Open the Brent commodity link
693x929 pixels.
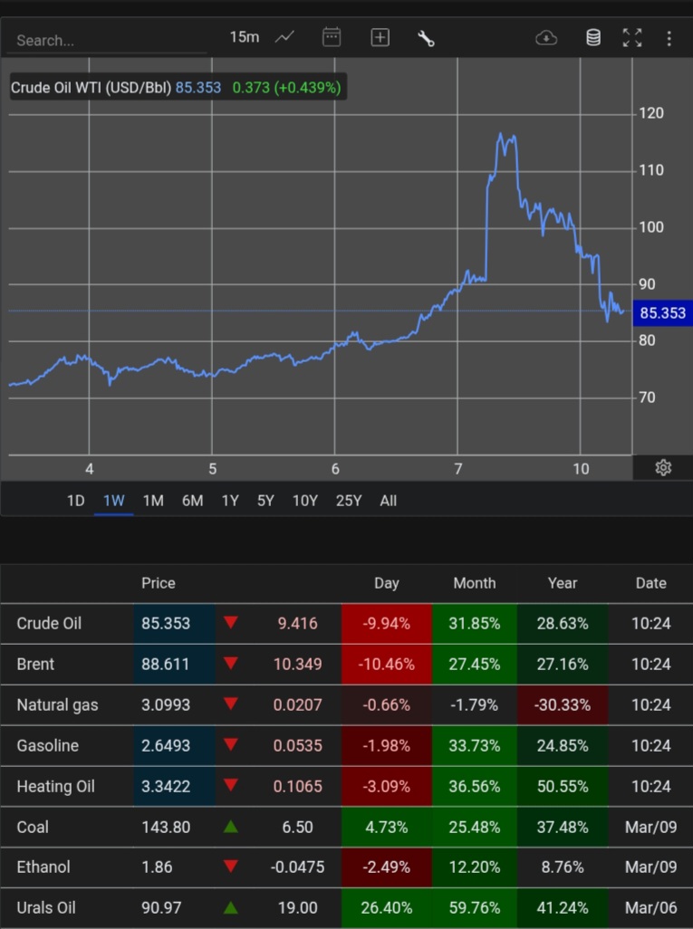[35, 665]
